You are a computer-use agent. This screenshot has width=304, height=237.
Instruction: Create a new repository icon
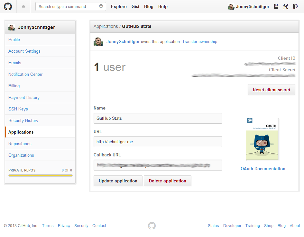[276, 6]
